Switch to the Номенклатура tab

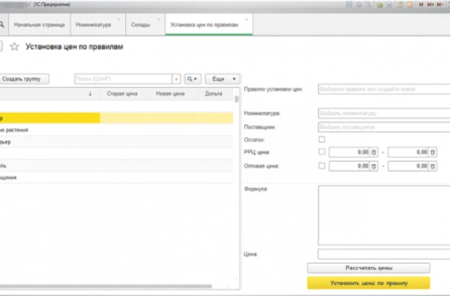pos(93,24)
